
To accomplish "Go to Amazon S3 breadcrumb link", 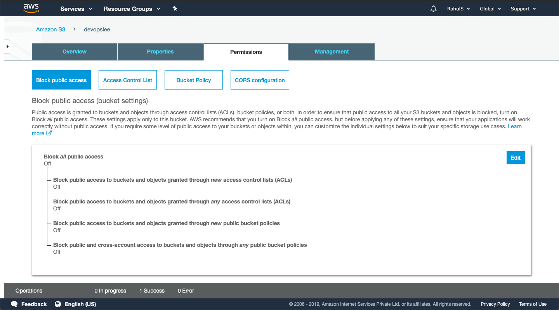I will coord(50,29).
